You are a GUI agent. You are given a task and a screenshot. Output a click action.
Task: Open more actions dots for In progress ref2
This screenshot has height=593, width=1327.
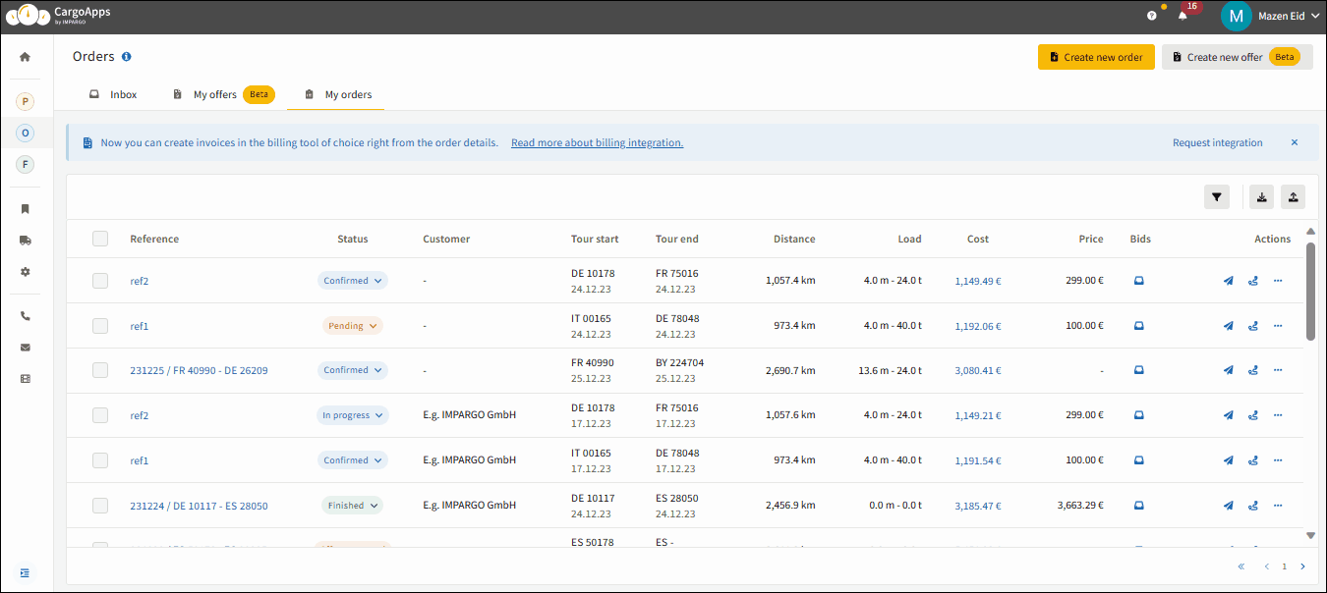coord(1278,415)
